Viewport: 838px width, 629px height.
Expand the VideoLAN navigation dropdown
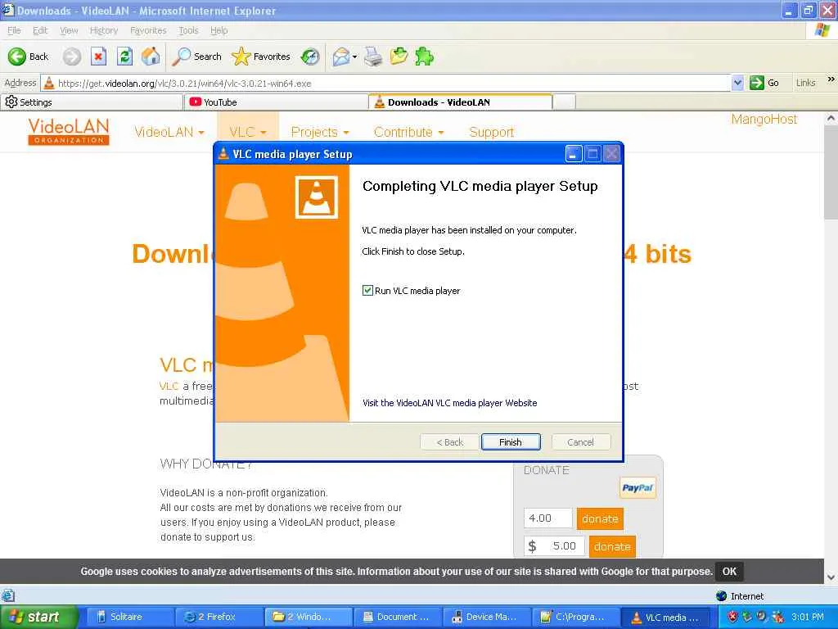coord(169,132)
